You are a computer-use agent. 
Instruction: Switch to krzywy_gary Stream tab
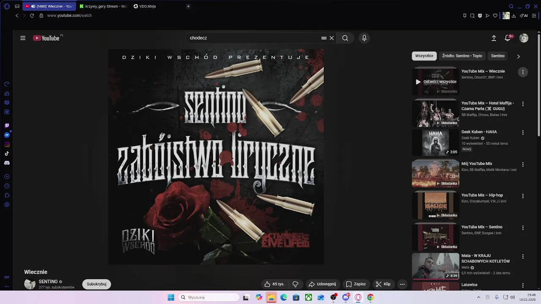click(x=103, y=6)
